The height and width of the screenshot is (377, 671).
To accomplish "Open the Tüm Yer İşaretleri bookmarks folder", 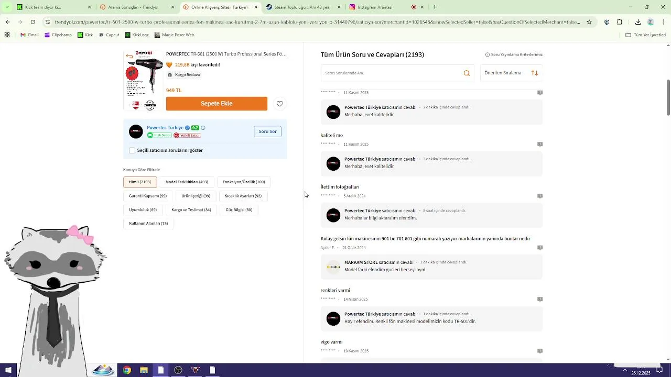I will pos(646,35).
